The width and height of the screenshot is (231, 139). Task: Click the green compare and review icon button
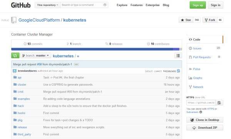(x=15, y=56)
